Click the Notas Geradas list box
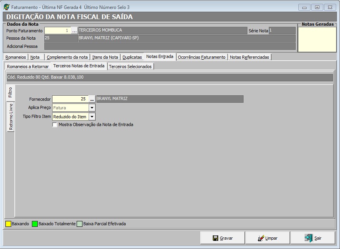 click(317, 39)
